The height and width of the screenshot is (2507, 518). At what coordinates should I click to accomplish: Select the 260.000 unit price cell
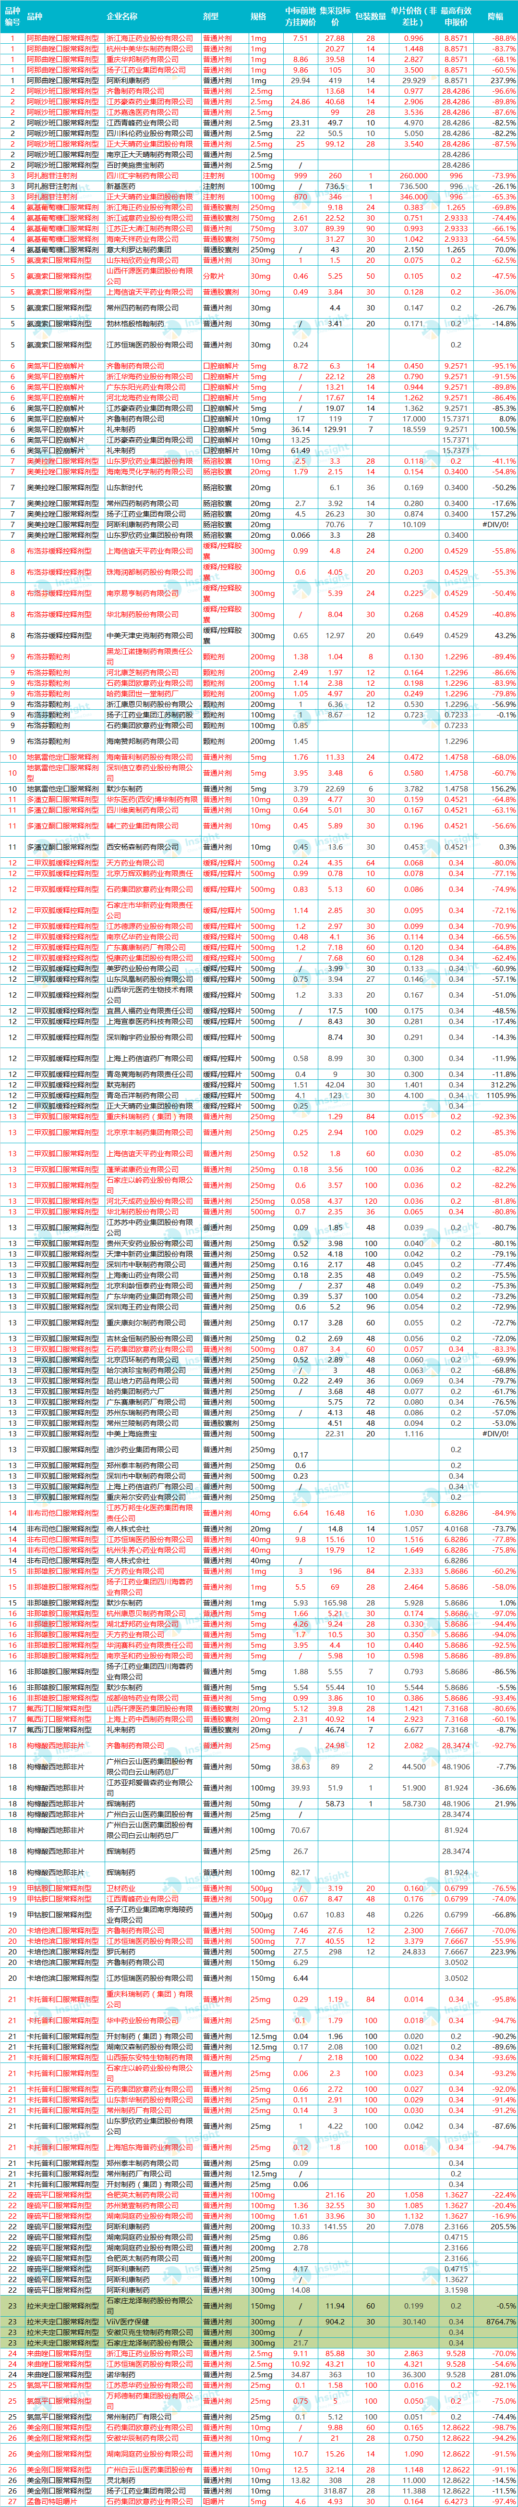[413, 176]
